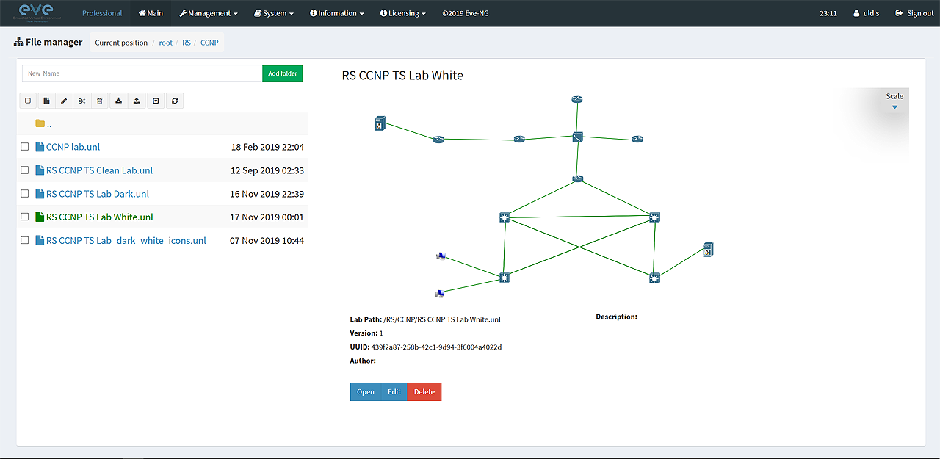Image resolution: width=940 pixels, height=459 pixels.
Task: Expand the Scale dropdown arrow
Action: point(894,107)
